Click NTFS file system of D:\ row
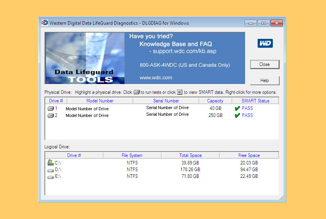Viewport: 326px width, 219px height. click(x=132, y=170)
